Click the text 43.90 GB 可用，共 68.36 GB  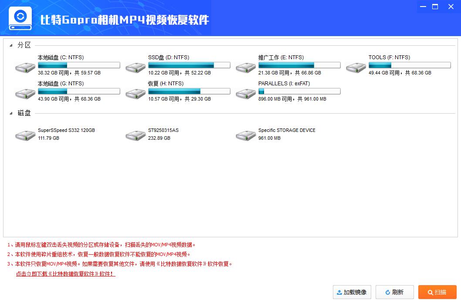pyautogui.click(x=69, y=99)
